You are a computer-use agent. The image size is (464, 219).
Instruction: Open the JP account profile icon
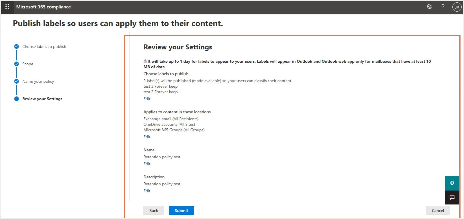click(457, 7)
